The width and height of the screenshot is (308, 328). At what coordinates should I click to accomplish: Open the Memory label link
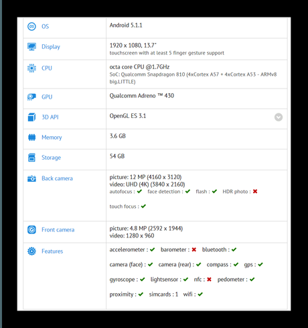click(52, 138)
